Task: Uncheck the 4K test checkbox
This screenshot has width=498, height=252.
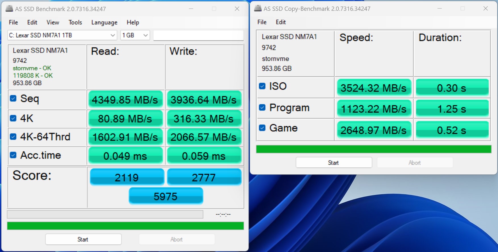Action: point(13,118)
